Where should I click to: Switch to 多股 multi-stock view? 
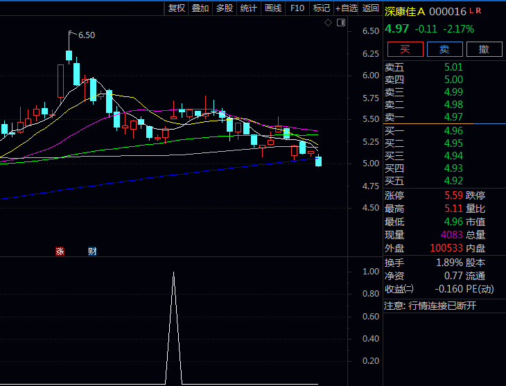pyautogui.click(x=225, y=8)
